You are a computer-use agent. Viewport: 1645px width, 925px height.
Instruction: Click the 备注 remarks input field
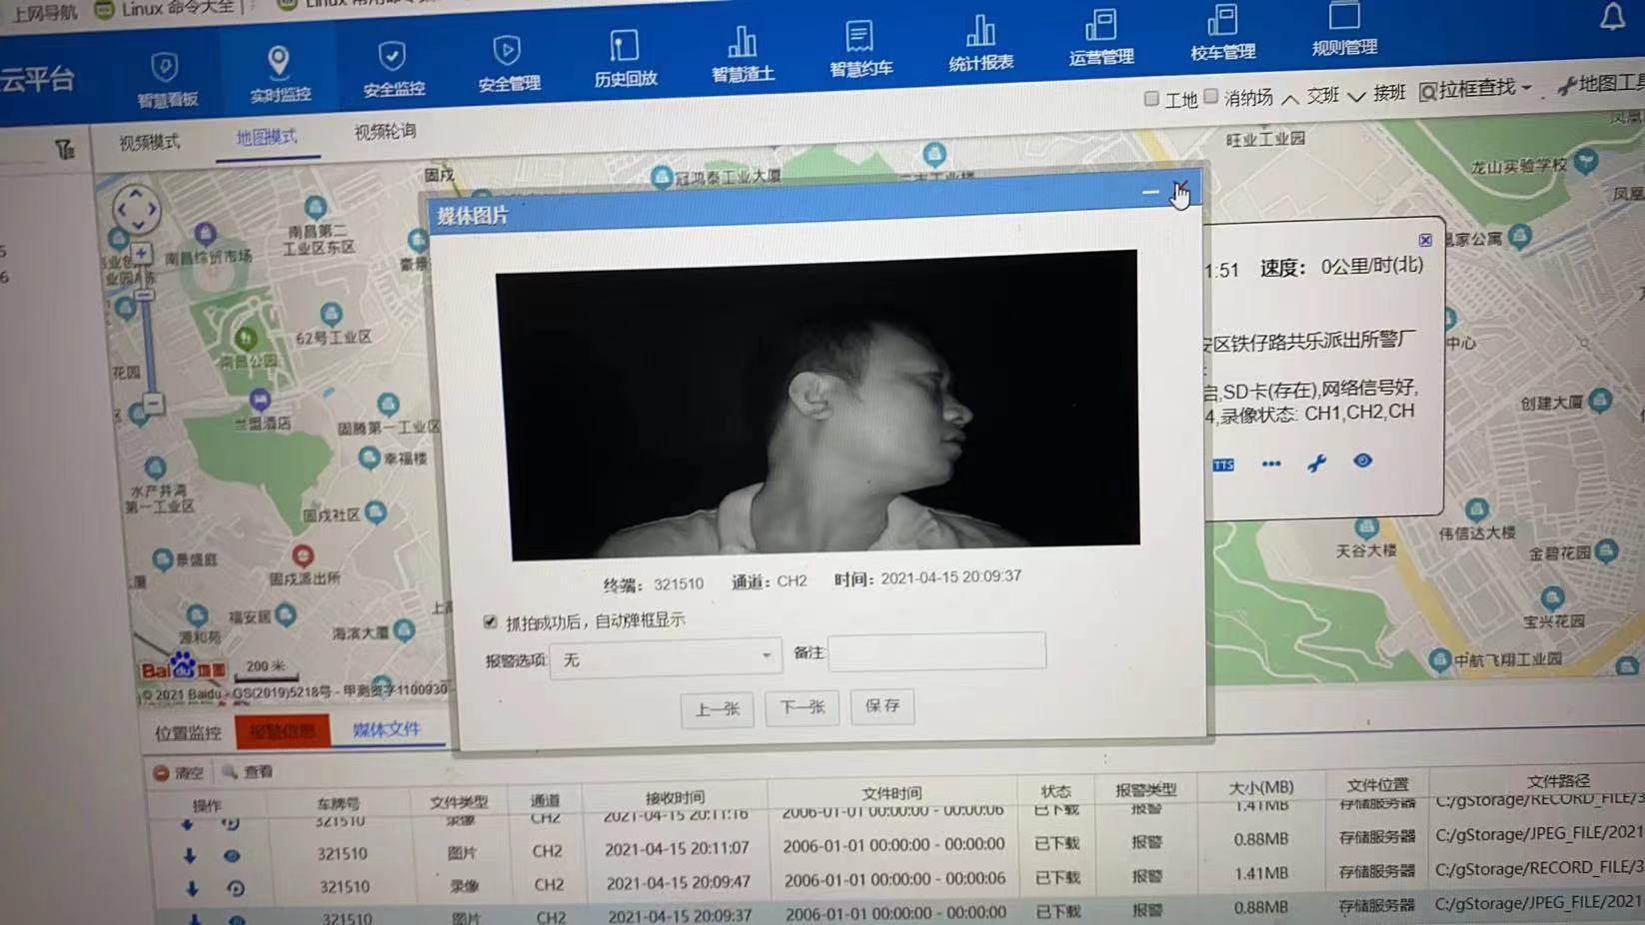[937, 651]
